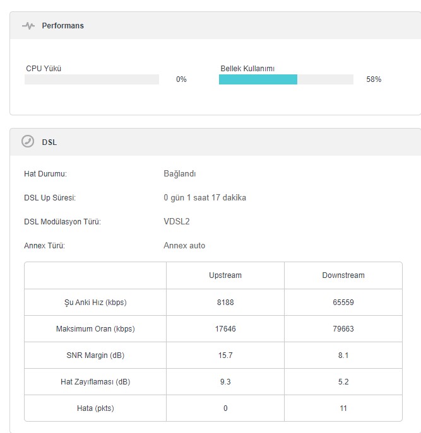421x433 pixels.
Task: Click the DSL phone circle icon
Action: [x=28, y=141]
